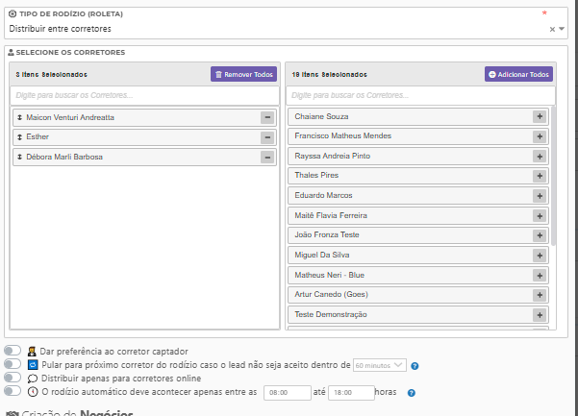Open the 60 minutos dropdown

tap(380, 365)
